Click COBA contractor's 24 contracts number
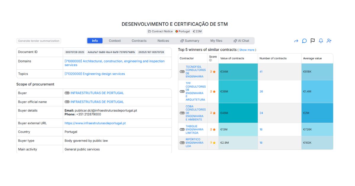The width and height of the screenshot is (355, 186). [x=261, y=113]
